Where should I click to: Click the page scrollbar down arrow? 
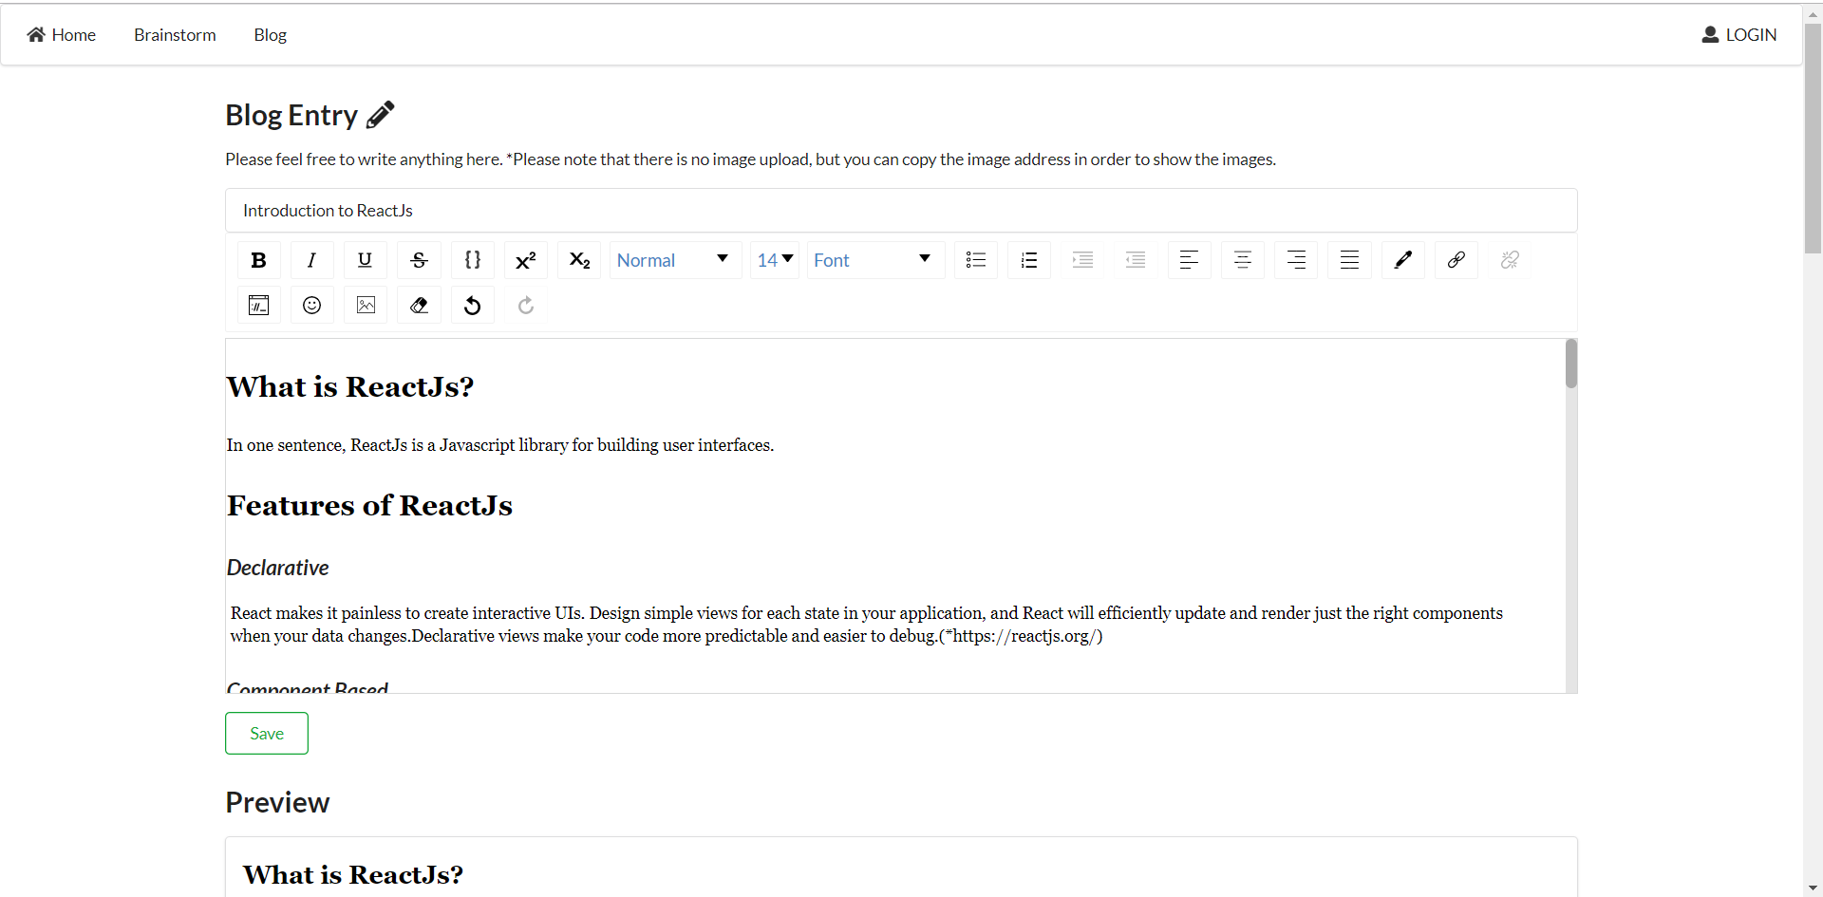point(1813,888)
